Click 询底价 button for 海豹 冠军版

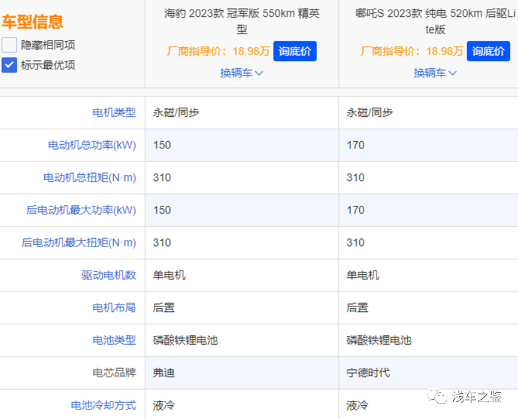295,51
